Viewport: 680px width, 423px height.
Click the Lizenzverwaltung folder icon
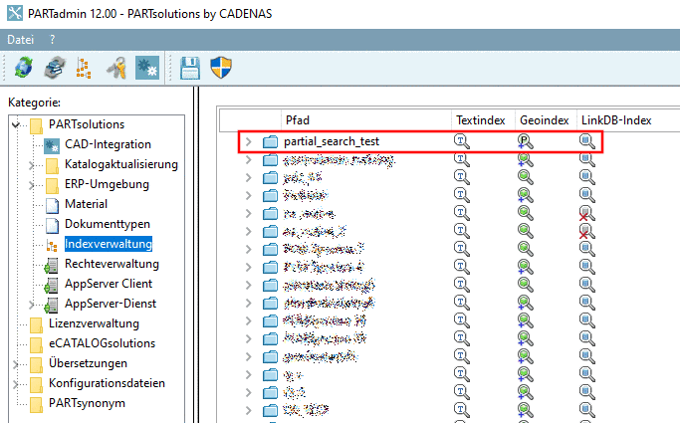36,325
